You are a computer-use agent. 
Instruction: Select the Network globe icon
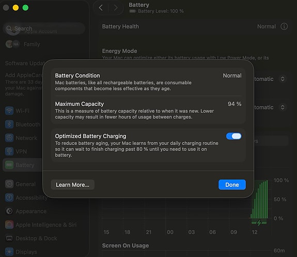coord(9,138)
